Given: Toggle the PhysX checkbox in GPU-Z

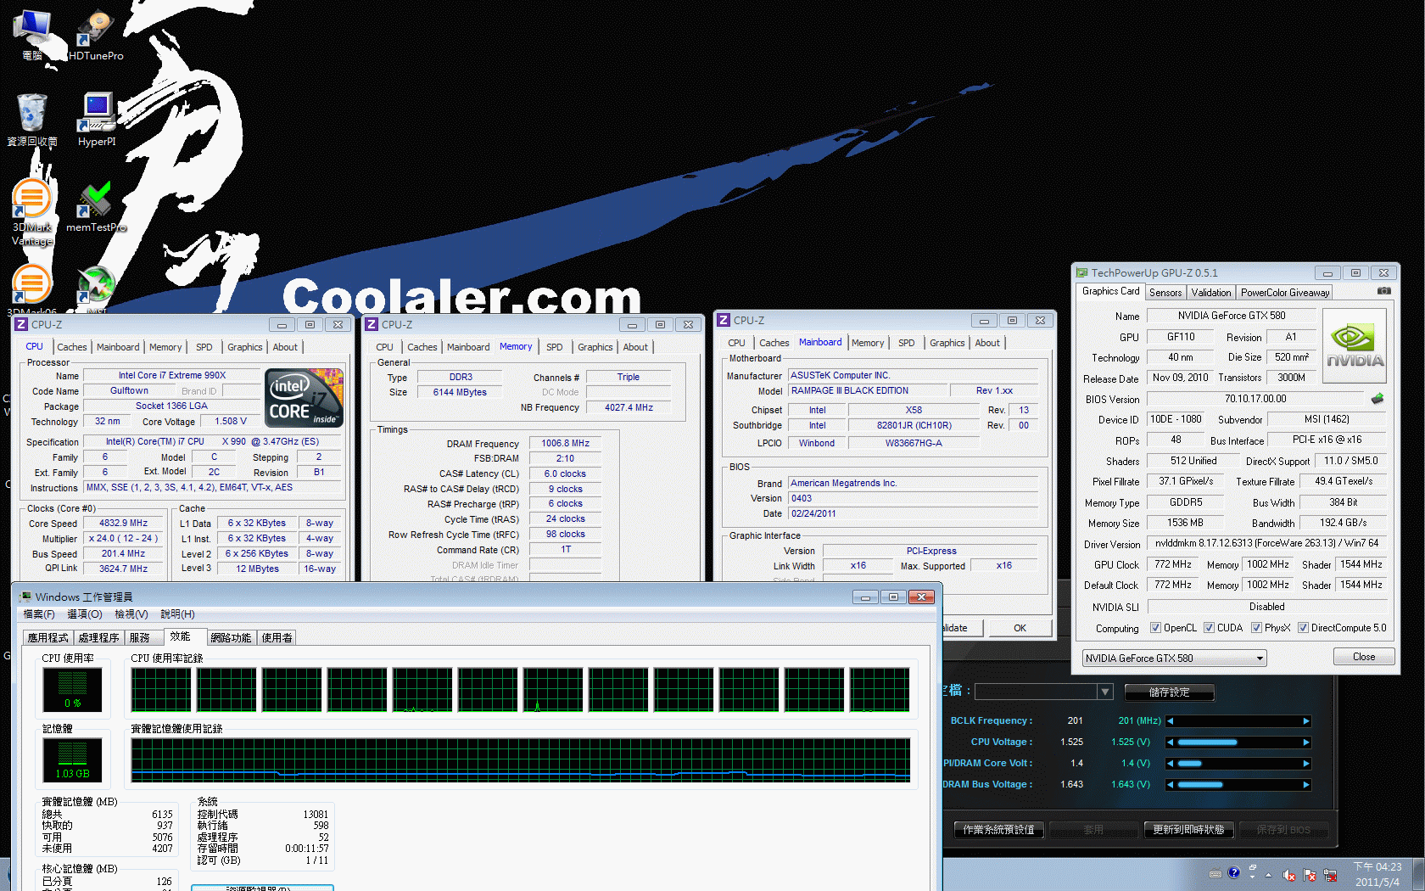Looking at the screenshot, I should tap(1256, 628).
